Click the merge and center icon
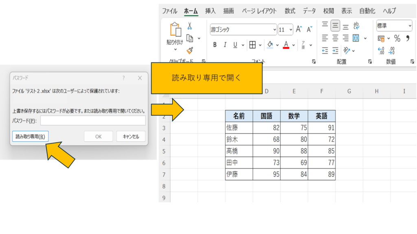Viewport: 417px width, 234px height. (x=356, y=38)
